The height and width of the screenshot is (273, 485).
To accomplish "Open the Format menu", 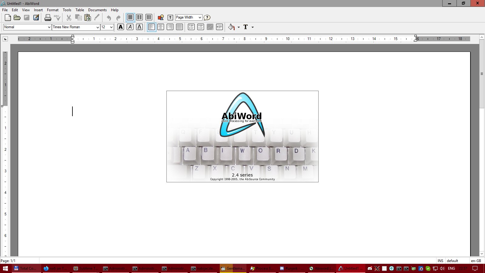I will pos(52,10).
